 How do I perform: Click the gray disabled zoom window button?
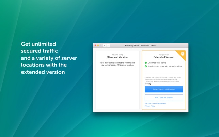pos(100,45)
